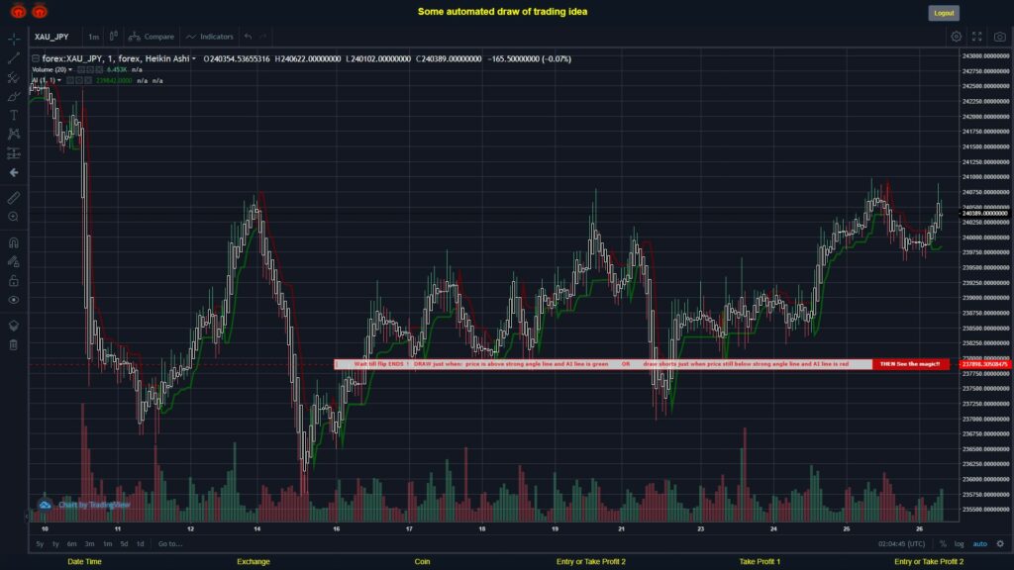The height and width of the screenshot is (570, 1014).
Task: Set date range to 1m at bottom
Action: (x=107, y=544)
